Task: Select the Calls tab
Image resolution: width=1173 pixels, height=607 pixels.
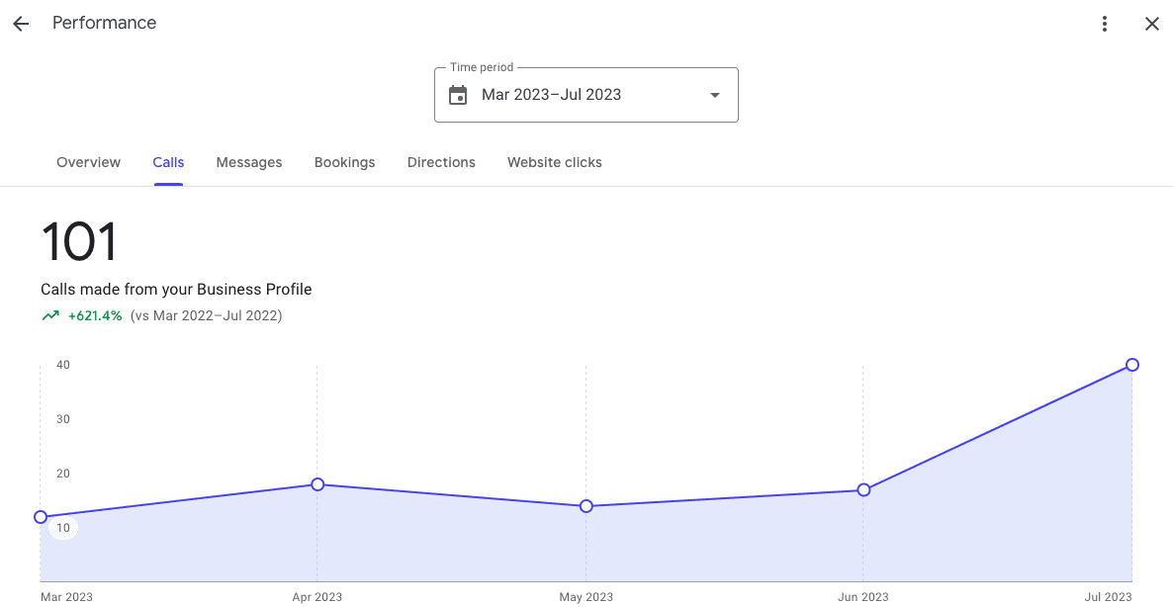Action: point(168,162)
